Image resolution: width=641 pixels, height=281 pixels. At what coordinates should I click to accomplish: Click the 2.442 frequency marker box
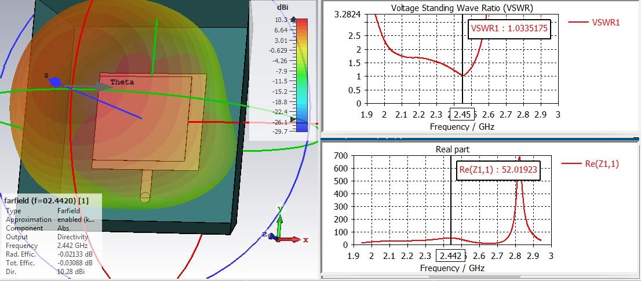click(451, 256)
